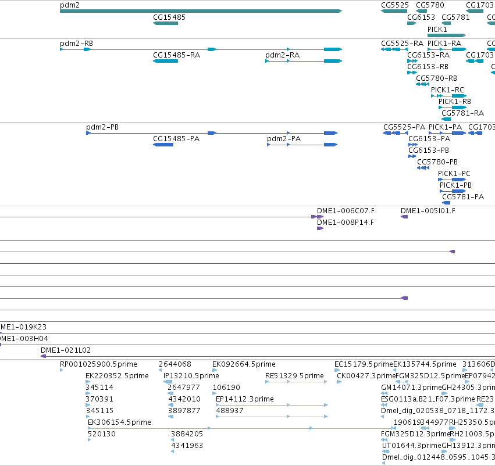Select the EC15179.5prime EST
Screen dimensions: 495x466
(337, 370)
